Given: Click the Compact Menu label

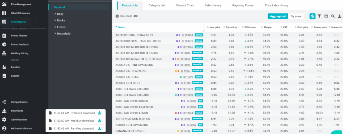Looking at the screenshot, I should pyautogui.click(x=19, y=102).
